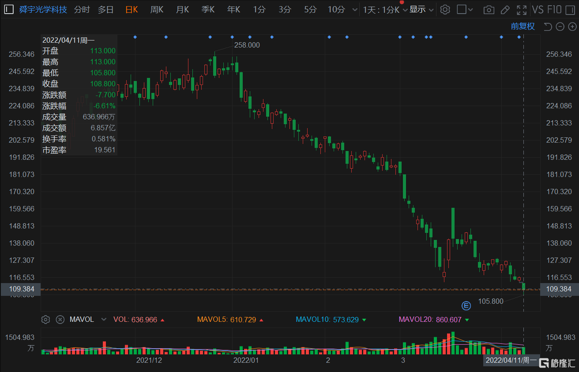Click the 前复权 adjustment mode link
Screen dimensions: 579x372
523,26
